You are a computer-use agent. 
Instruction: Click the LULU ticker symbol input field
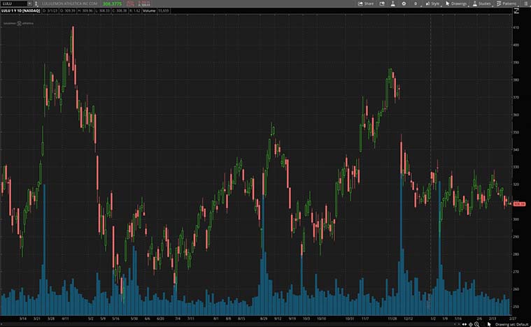coord(14,3)
